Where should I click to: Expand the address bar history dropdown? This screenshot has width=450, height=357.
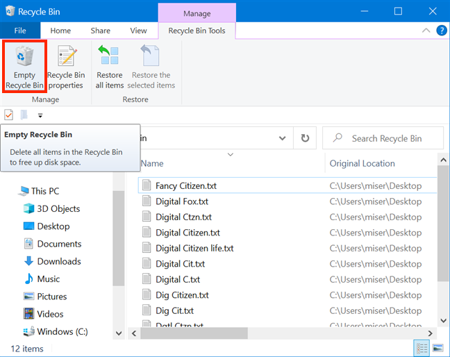click(x=283, y=138)
